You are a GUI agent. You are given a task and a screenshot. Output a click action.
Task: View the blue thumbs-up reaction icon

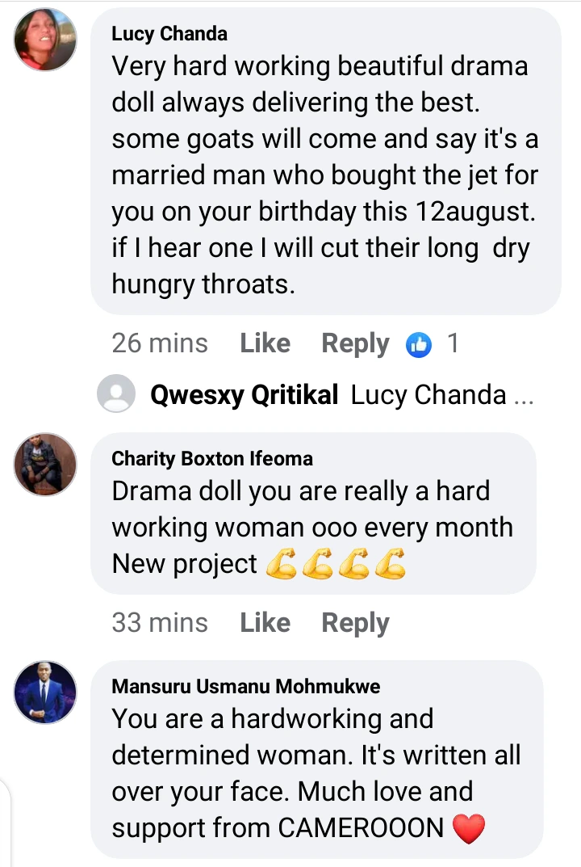pos(419,344)
